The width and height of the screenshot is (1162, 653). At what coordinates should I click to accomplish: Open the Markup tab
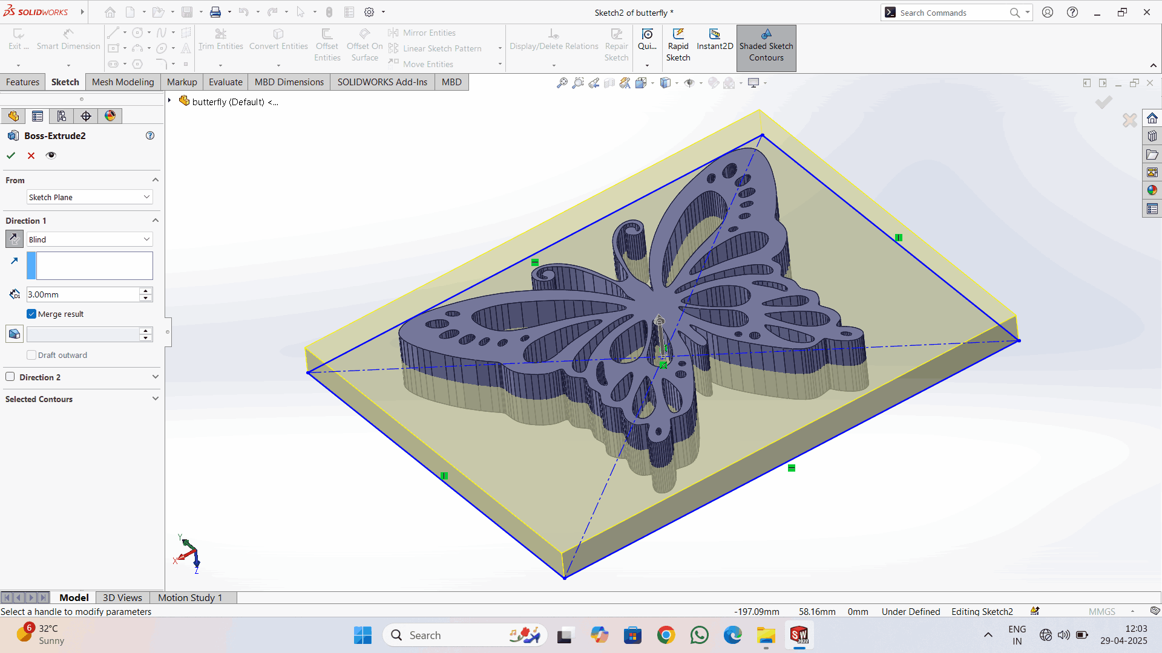tap(182, 82)
